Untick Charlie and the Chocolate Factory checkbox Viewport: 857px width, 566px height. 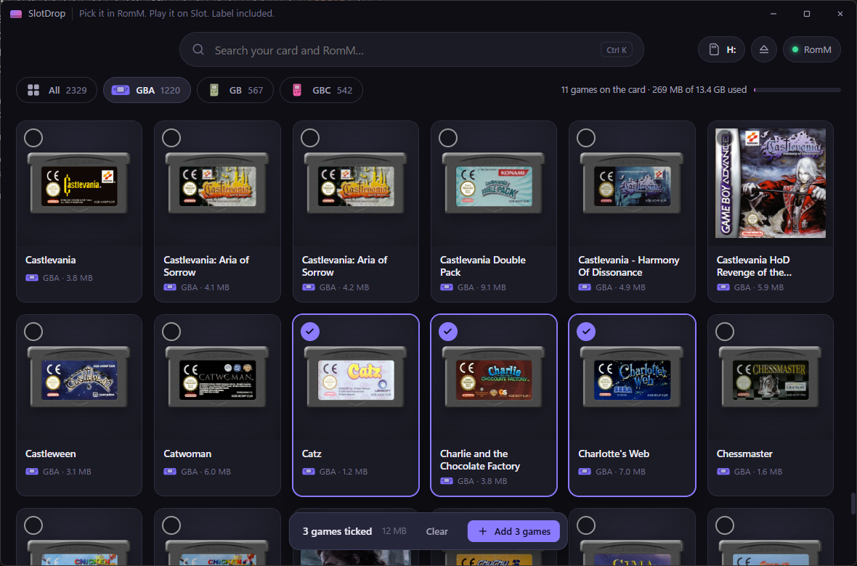pos(448,331)
